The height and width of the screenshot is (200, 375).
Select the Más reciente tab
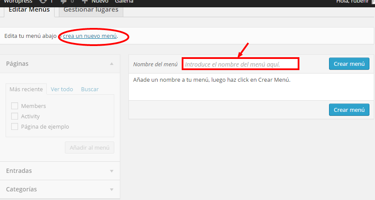26,89
